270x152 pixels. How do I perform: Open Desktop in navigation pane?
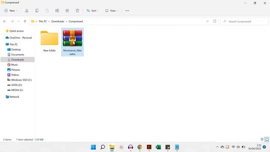point(16,49)
